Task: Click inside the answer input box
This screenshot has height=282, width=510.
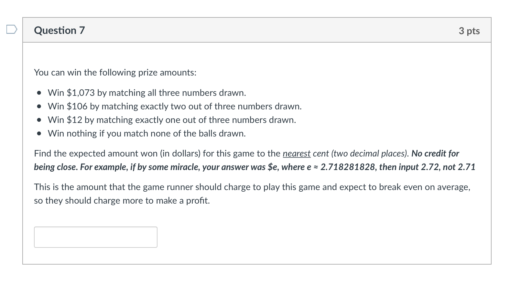Action: point(95,237)
